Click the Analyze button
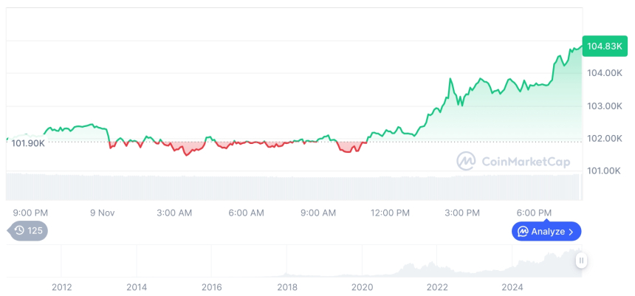 pyautogui.click(x=546, y=232)
